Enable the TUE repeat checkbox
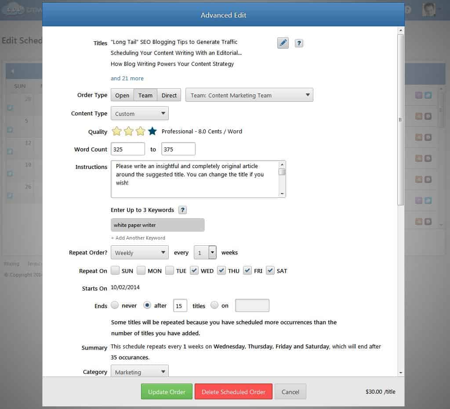This screenshot has width=450, height=409. coord(170,271)
